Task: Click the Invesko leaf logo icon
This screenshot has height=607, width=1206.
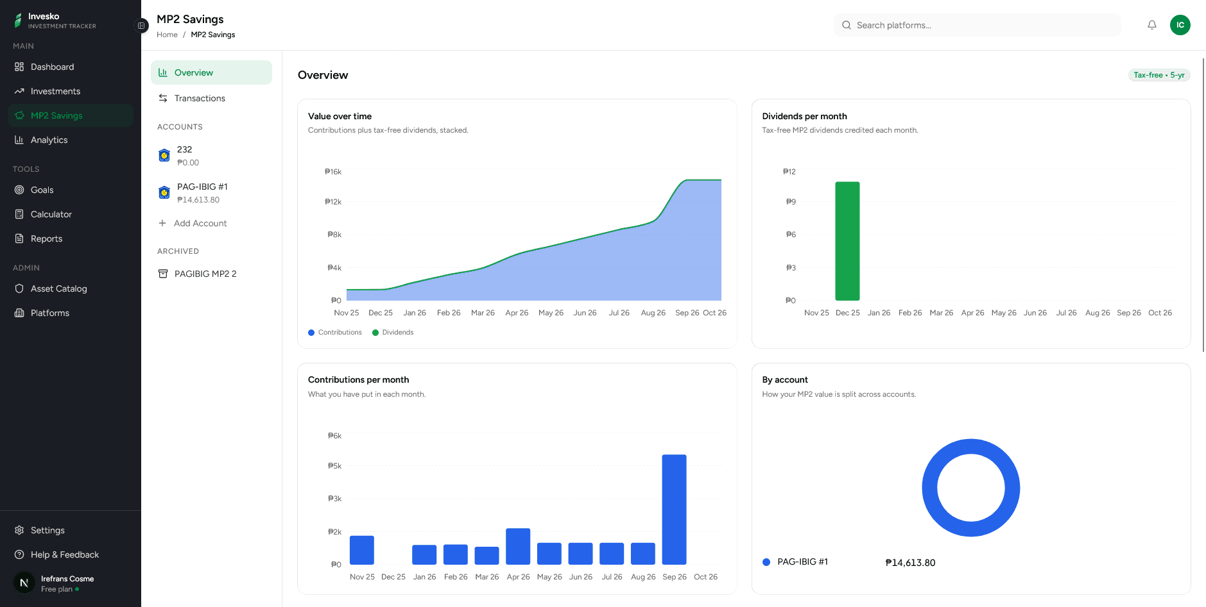Action: [x=18, y=21]
